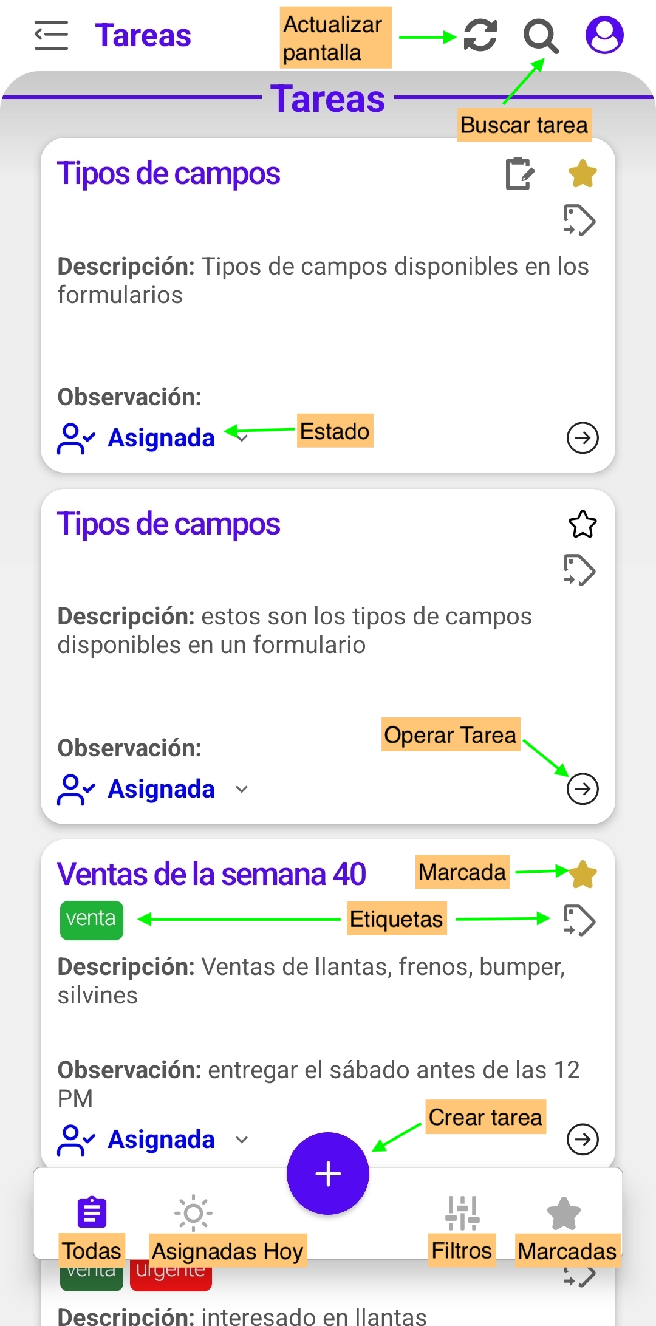
Task: Unmark the first Tipos de campos star
Action: [x=583, y=174]
